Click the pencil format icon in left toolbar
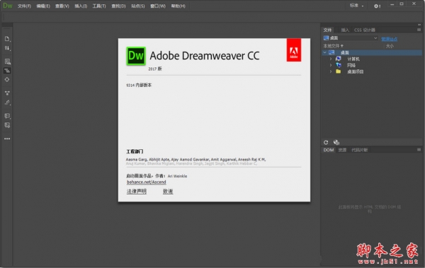Screen dimensions: 425x268 coord(7,103)
